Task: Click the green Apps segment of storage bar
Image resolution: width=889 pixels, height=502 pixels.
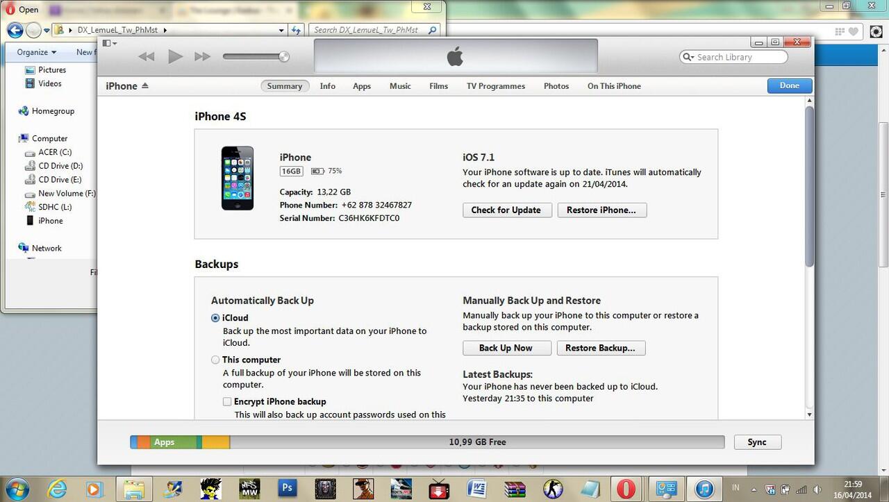Action: click(174, 442)
